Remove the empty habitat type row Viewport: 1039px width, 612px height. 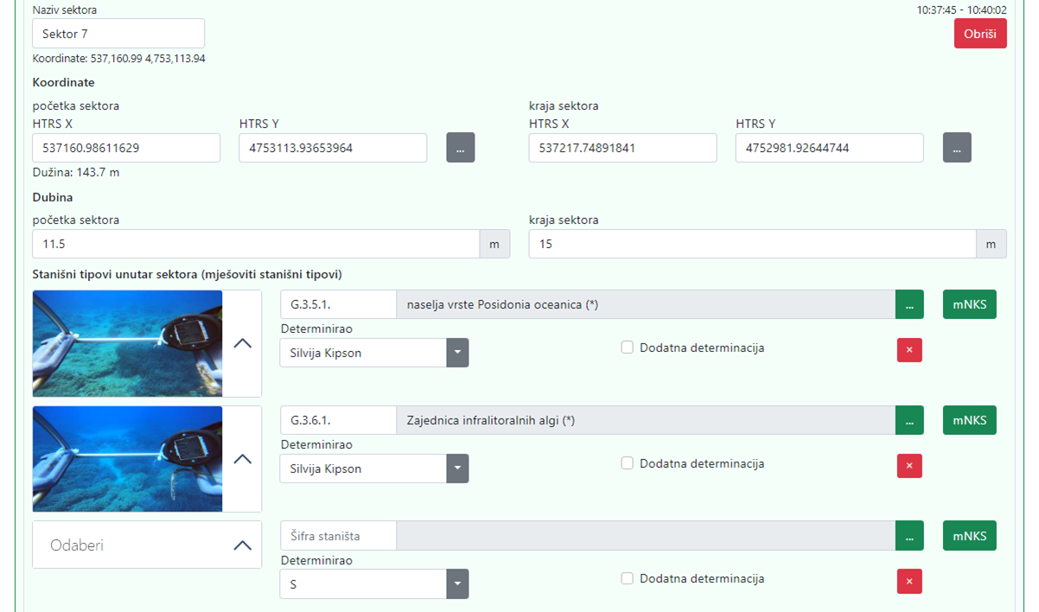[908, 582]
